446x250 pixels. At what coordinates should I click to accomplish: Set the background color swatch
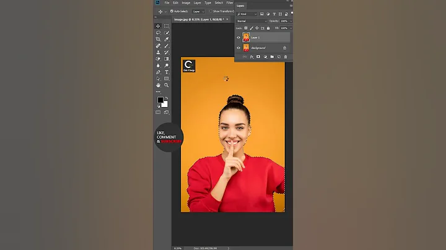coord(165,105)
